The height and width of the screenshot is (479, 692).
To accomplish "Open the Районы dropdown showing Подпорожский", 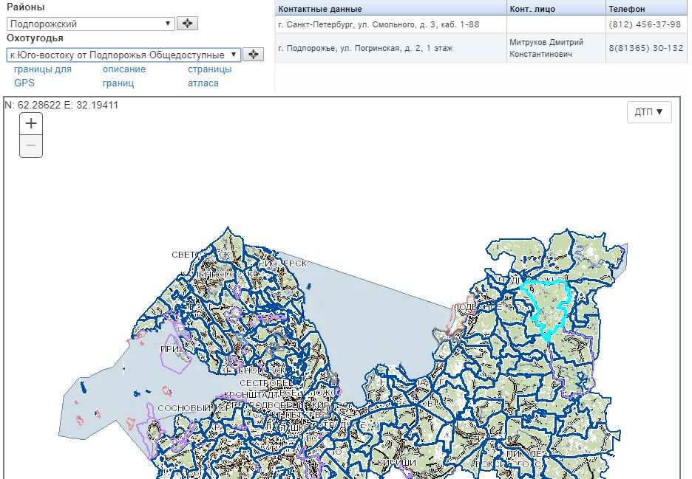I will click(x=91, y=24).
